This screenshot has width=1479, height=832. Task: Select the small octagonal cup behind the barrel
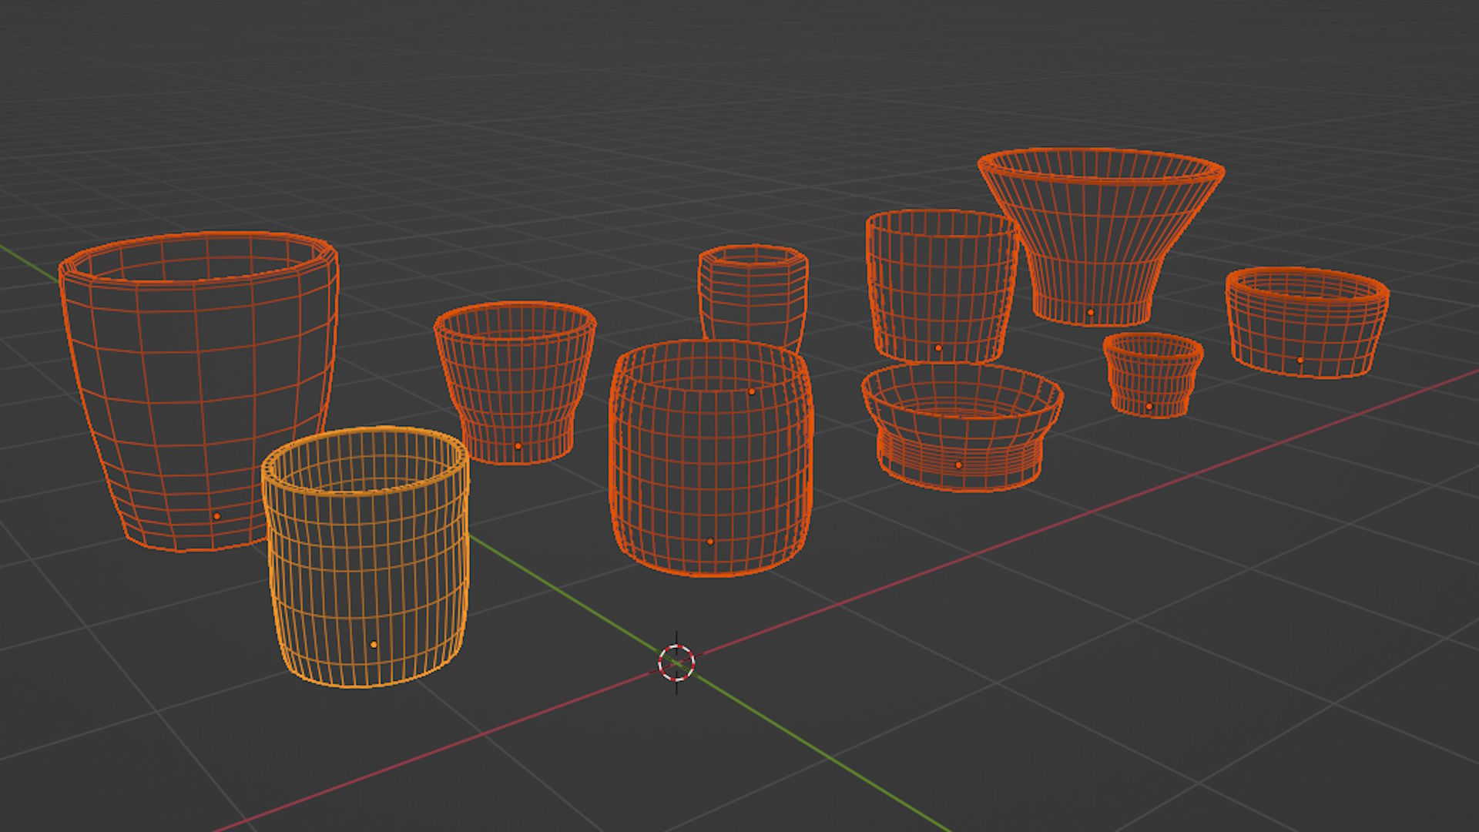[753, 297]
